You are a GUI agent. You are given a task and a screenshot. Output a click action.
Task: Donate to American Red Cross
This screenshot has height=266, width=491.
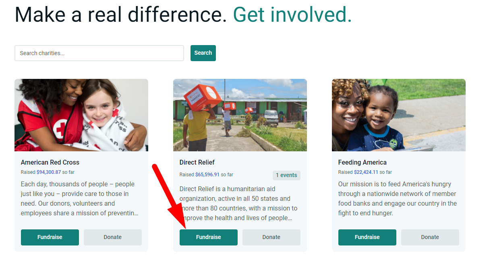(113, 237)
